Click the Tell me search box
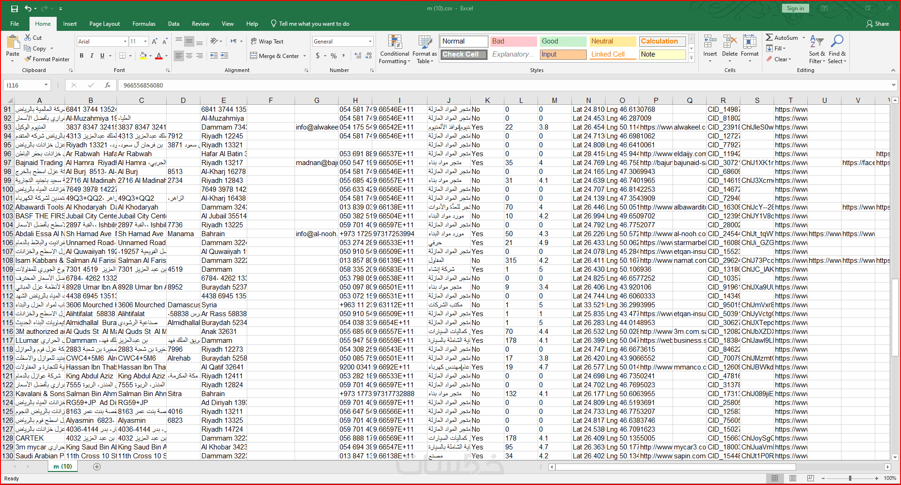901x485 pixels. pyautogui.click(x=310, y=24)
